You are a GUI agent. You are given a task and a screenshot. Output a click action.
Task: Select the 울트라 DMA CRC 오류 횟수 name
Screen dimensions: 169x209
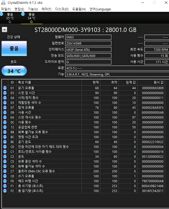tap(37, 171)
